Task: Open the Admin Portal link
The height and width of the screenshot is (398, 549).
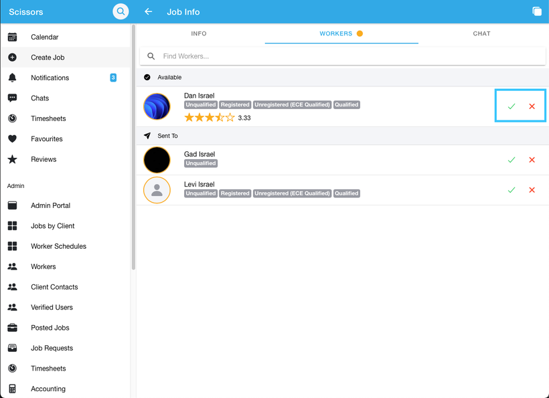Action: point(50,205)
